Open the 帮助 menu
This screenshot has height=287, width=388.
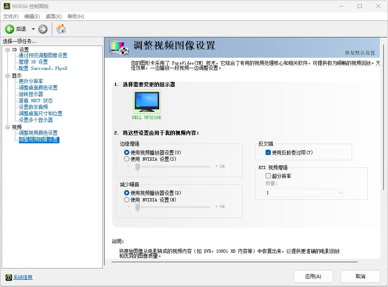click(75, 17)
